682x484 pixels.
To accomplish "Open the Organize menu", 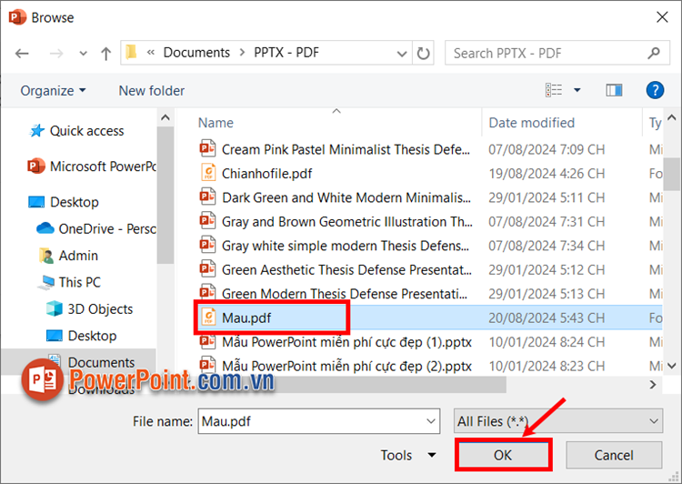I will pos(53,91).
